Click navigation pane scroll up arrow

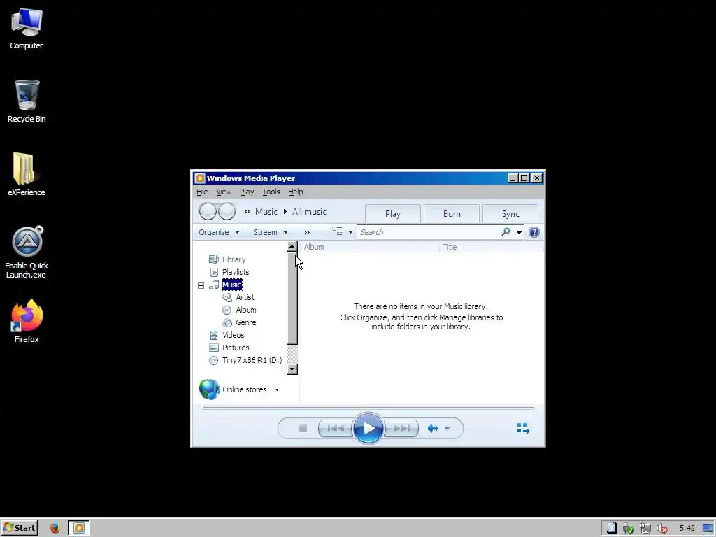pyautogui.click(x=292, y=247)
